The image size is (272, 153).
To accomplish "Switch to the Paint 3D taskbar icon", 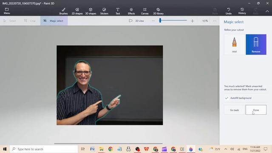I will 191,149.
